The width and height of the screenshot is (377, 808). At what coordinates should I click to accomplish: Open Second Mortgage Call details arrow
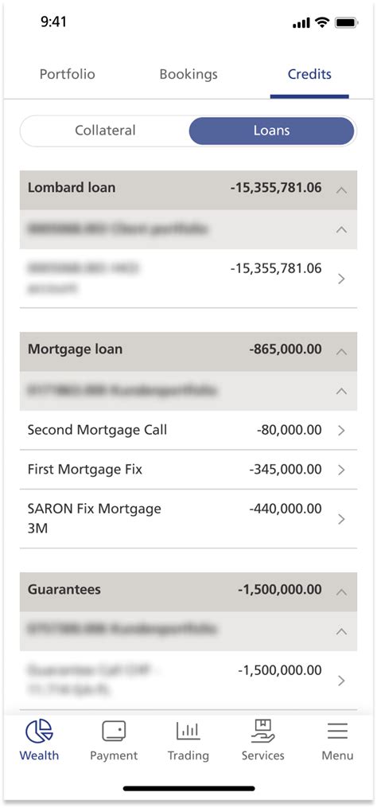[x=341, y=431]
